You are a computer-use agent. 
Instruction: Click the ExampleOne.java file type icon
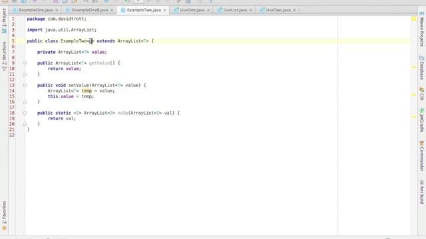(x=15, y=10)
